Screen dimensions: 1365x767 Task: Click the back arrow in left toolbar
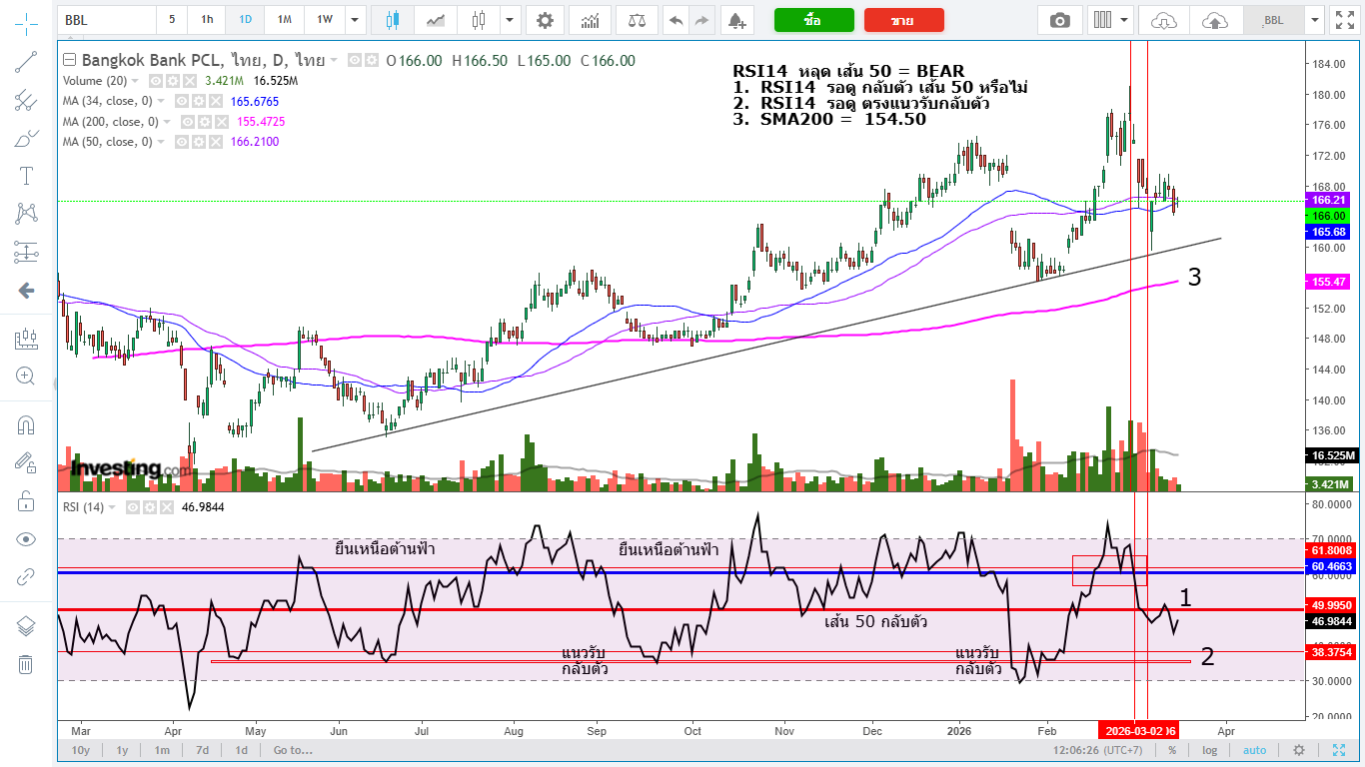(26, 291)
